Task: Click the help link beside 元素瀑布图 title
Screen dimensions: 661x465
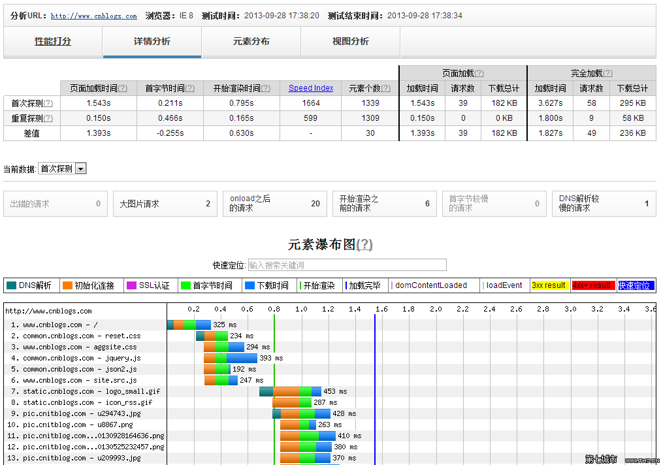Action: [x=364, y=245]
